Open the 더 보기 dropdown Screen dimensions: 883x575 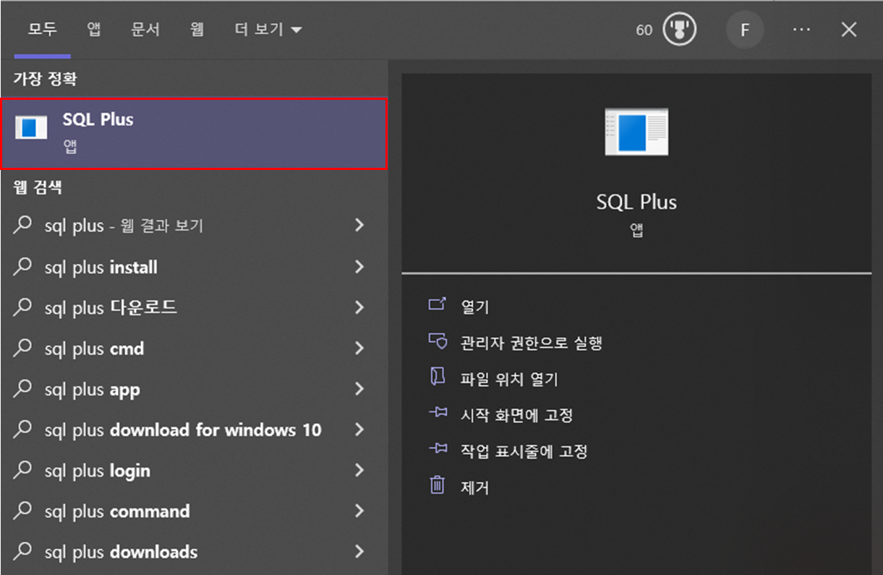point(268,30)
